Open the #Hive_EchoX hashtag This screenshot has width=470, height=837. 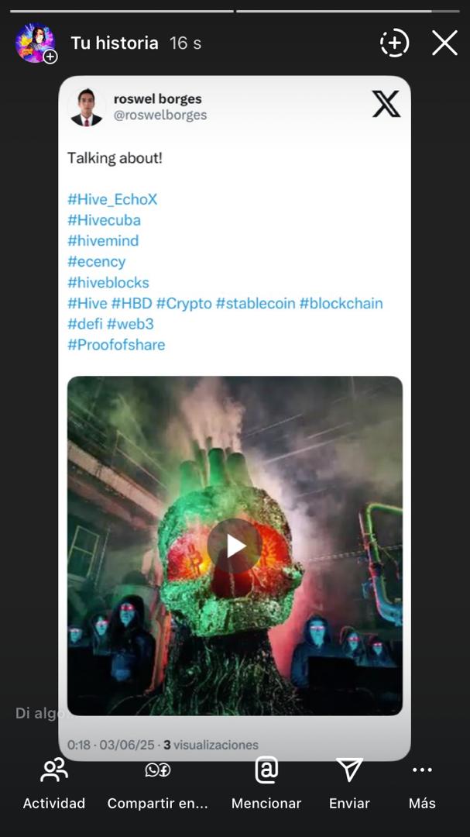pyautogui.click(x=112, y=200)
